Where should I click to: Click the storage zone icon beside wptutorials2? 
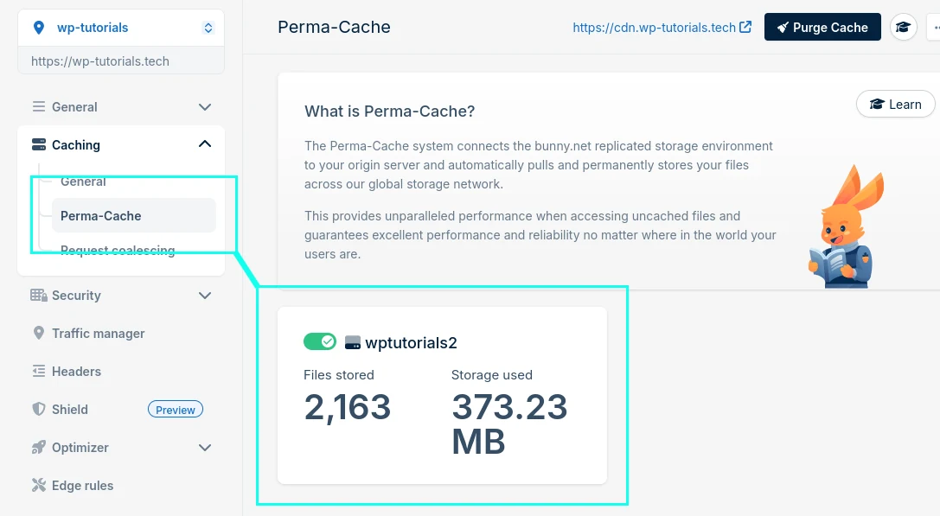(352, 342)
